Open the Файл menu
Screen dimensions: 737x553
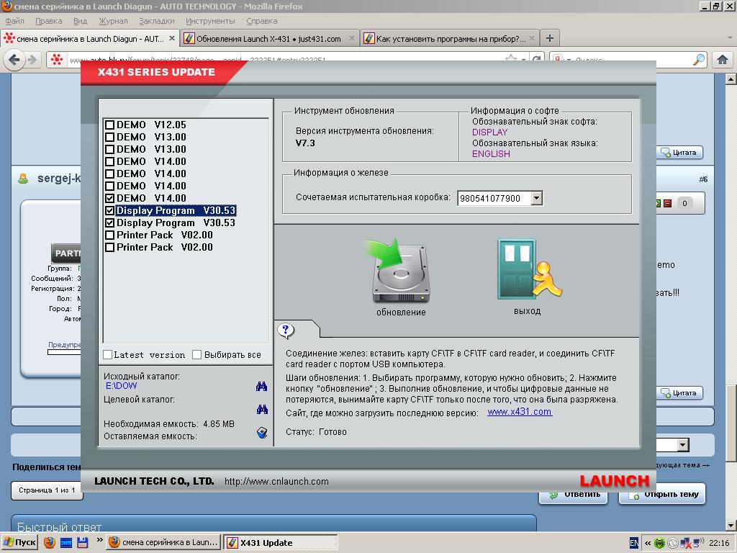[x=15, y=21]
